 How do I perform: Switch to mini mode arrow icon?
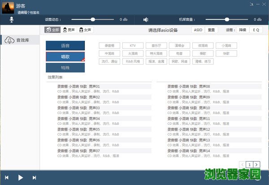coord(252,4)
